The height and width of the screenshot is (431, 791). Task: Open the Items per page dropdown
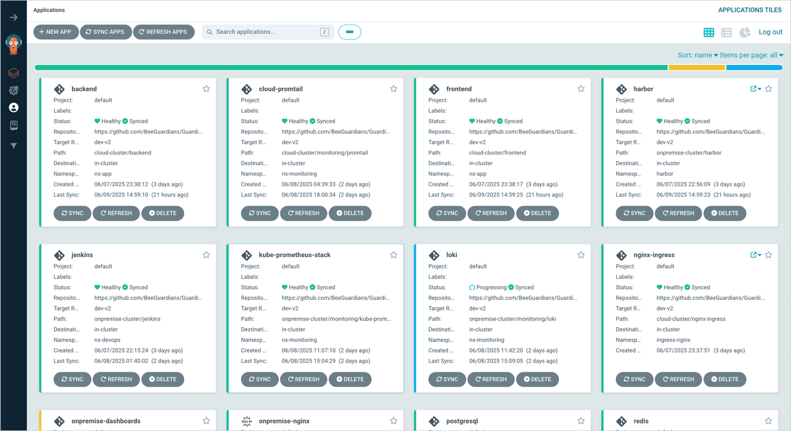pos(751,55)
